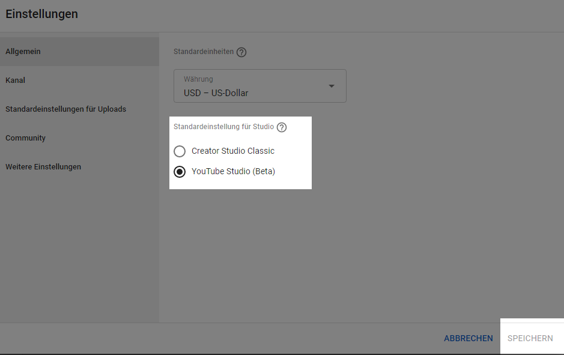Viewport: 564px width, 355px height.
Task: Click the help icon next to Standardeinheiten
Action: coord(241,52)
